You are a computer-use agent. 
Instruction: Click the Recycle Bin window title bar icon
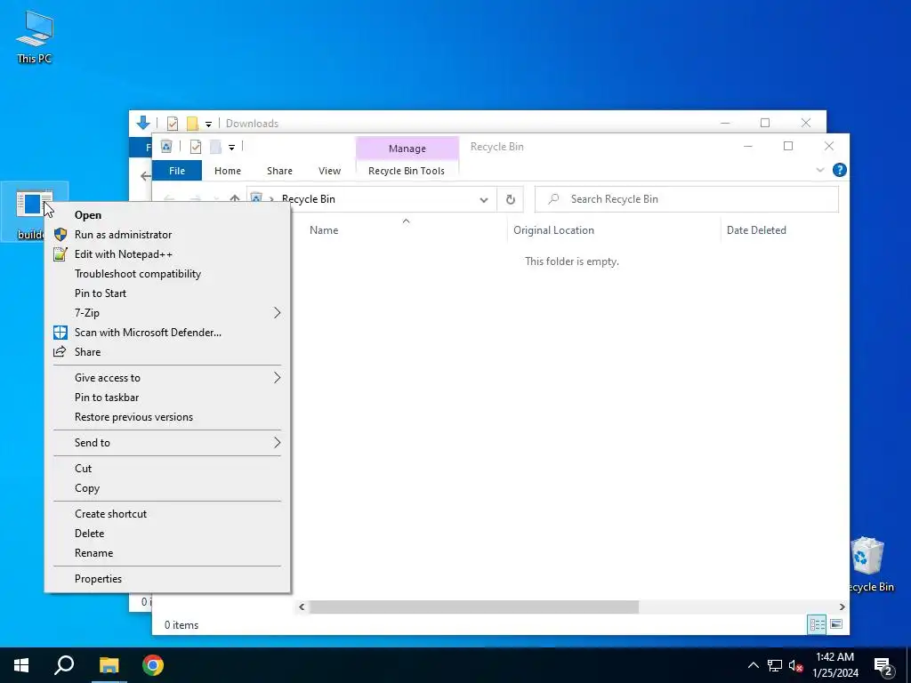pyautogui.click(x=166, y=147)
